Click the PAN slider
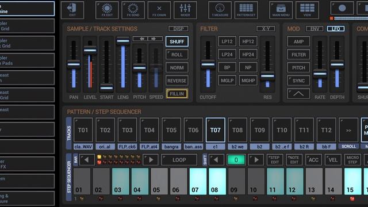368x207 pixels. (x=74, y=64)
